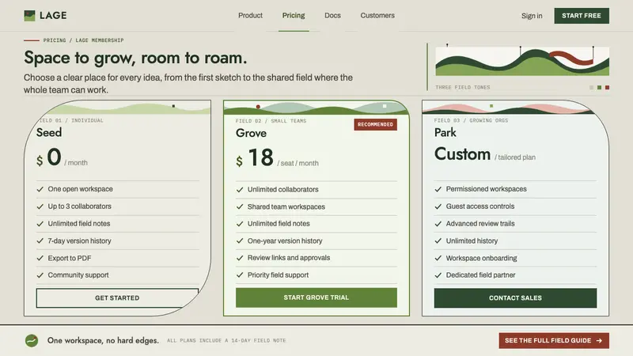Click the Custom price heading

point(463,154)
